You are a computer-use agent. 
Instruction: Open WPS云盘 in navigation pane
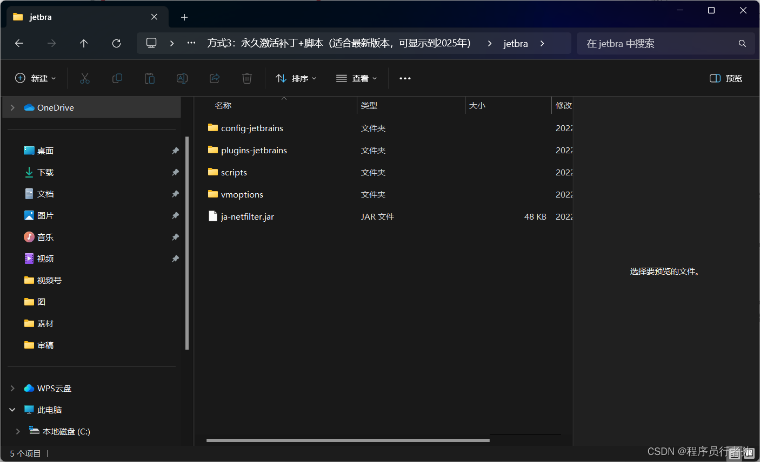coord(54,388)
